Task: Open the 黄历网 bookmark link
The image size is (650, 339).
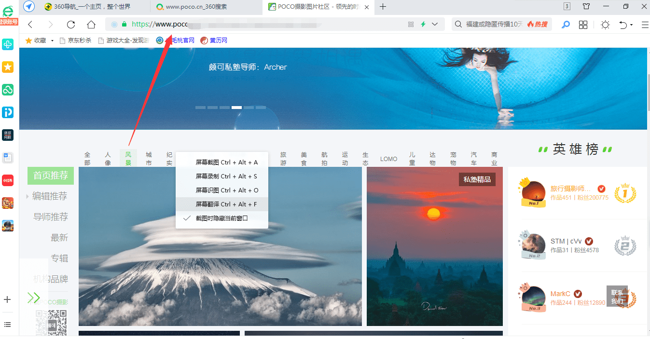Action: point(214,41)
